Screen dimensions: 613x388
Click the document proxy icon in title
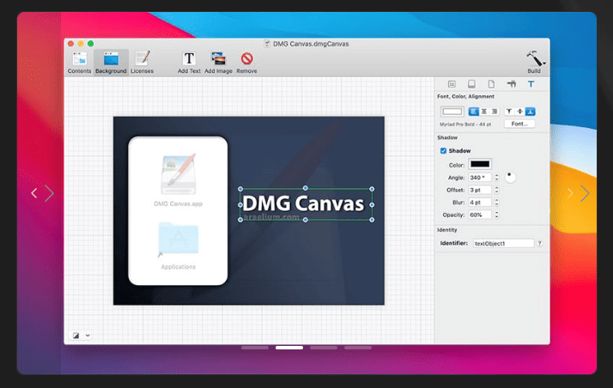click(267, 44)
